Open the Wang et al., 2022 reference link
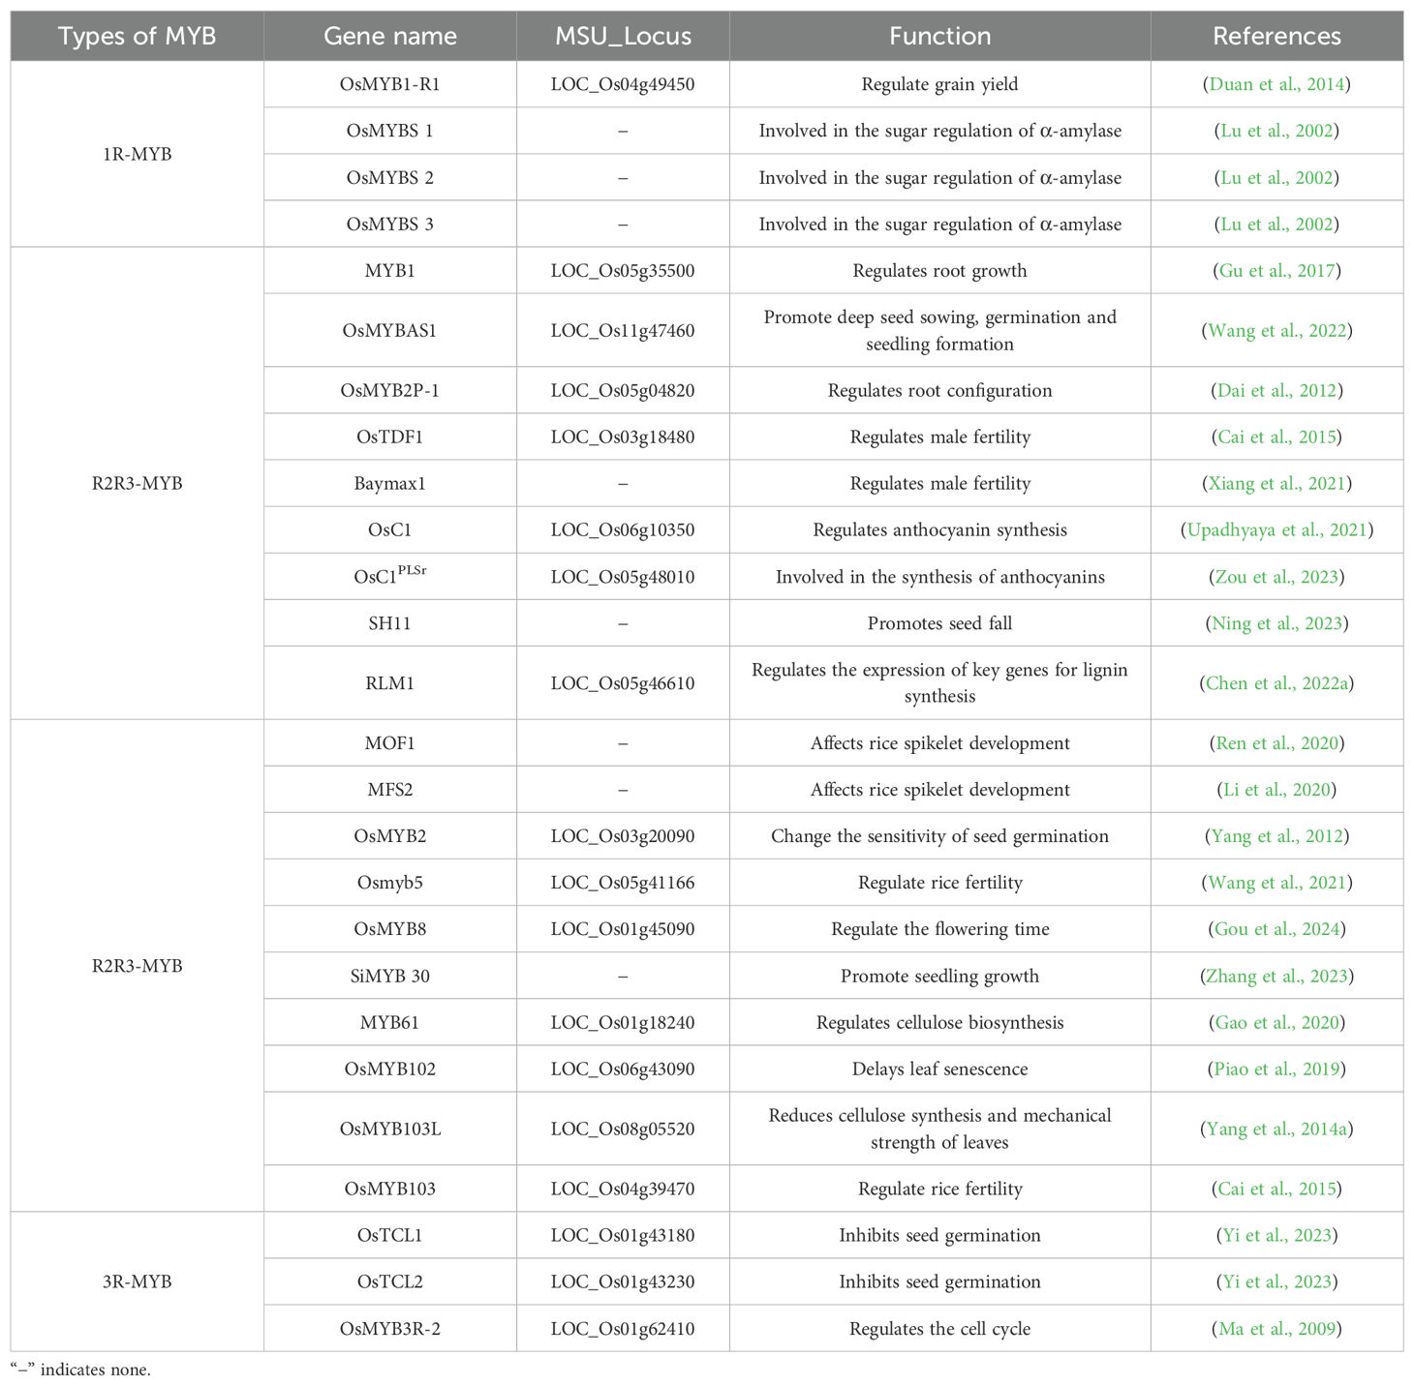The width and height of the screenshot is (1414, 1386). [x=1276, y=331]
